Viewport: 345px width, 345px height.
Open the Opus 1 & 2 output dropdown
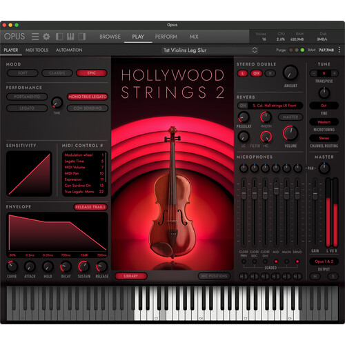tap(324, 262)
